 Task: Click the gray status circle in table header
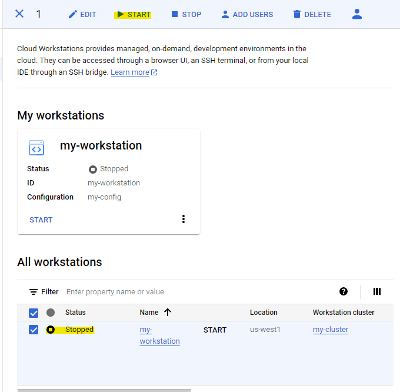(51, 313)
